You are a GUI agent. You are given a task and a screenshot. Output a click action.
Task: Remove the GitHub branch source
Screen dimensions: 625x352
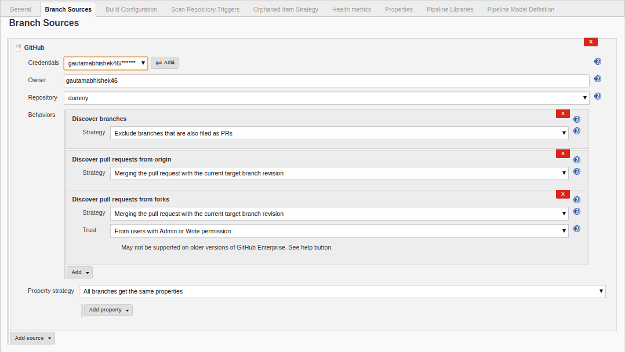click(590, 42)
